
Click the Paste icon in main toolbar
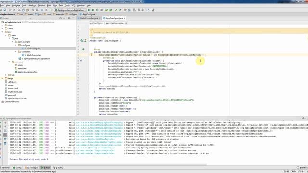28,10
